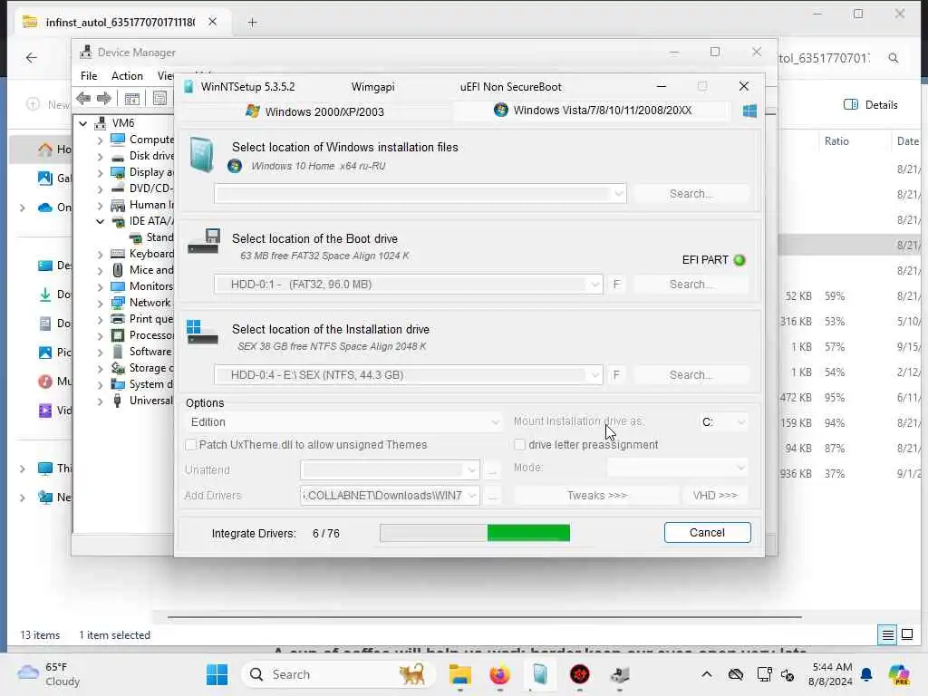The height and width of the screenshot is (696, 928).
Task: Select the Windows Vista/7/8/10/11 tab
Action: (x=592, y=110)
